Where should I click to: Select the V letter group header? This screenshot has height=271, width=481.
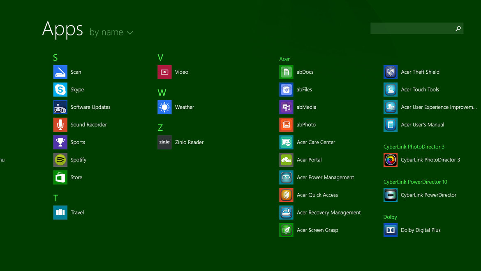[160, 58]
